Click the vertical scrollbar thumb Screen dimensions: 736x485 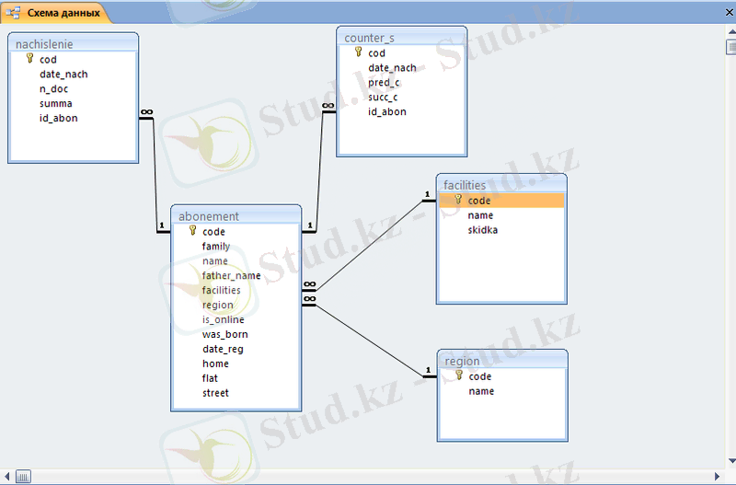pyautogui.click(x=731, y=47)
